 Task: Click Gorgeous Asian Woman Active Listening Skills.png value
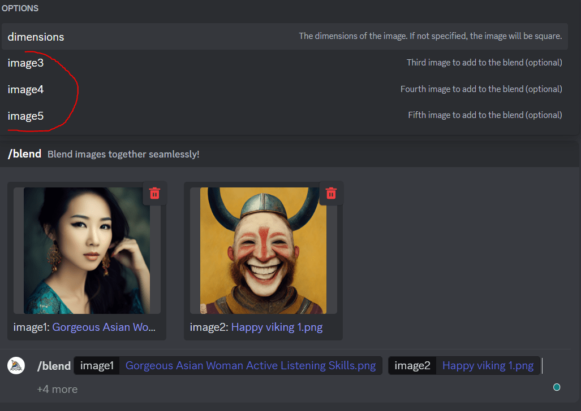pyautogui.click(x=251, y=365)
